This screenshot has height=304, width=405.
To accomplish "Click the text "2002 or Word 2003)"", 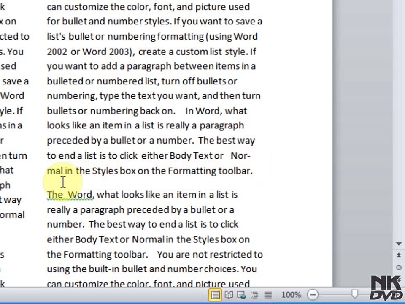I will 89,52.
